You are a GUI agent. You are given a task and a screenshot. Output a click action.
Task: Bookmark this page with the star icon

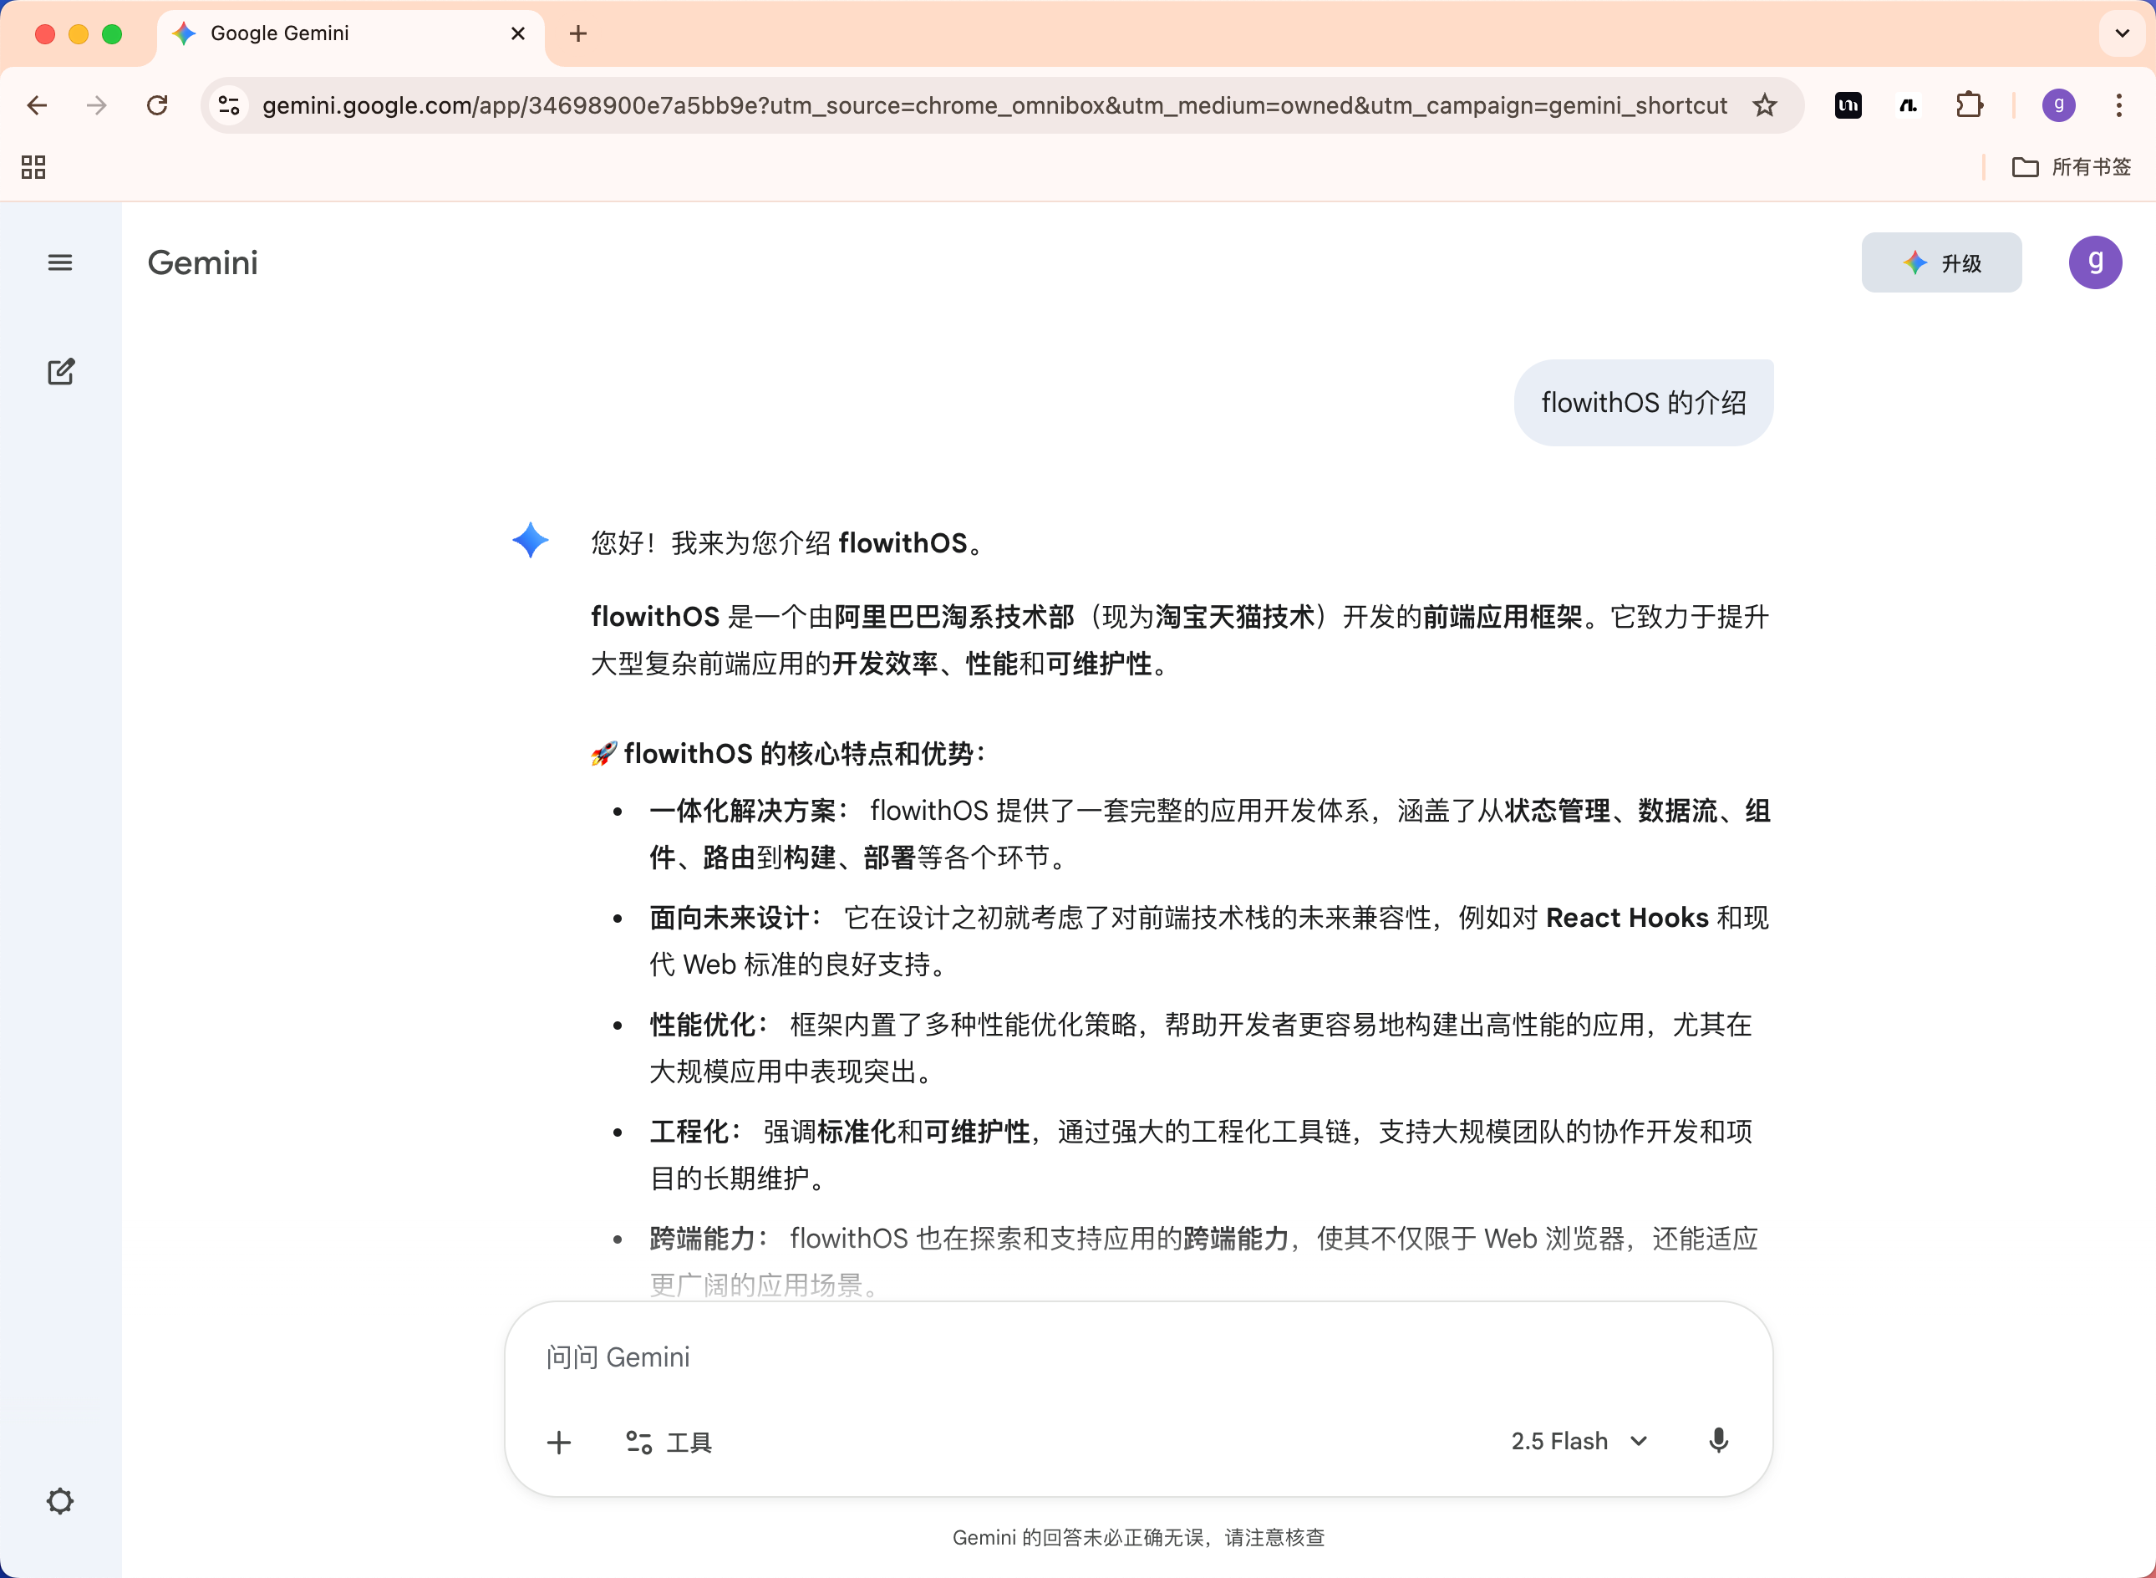pos(1765,105)
